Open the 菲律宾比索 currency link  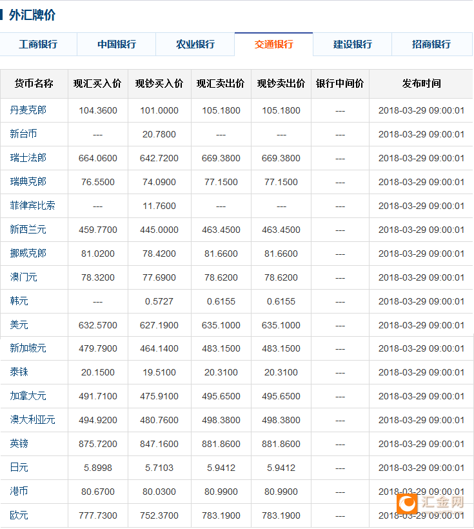point(32,205)
